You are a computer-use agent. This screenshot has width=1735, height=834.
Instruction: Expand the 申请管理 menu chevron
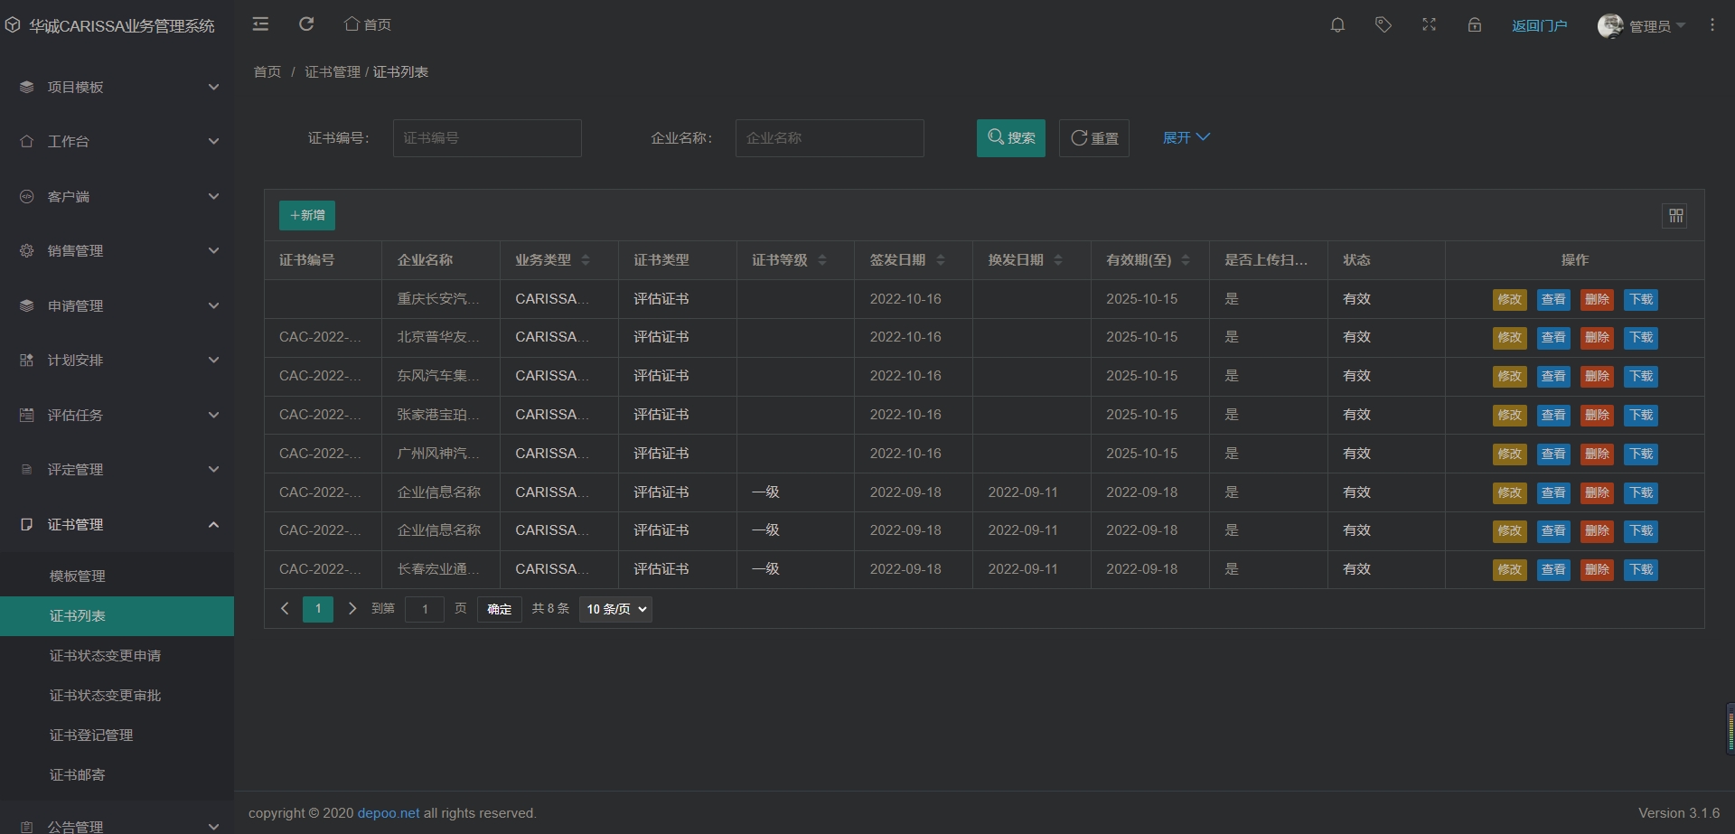click(x=213, y=305)
